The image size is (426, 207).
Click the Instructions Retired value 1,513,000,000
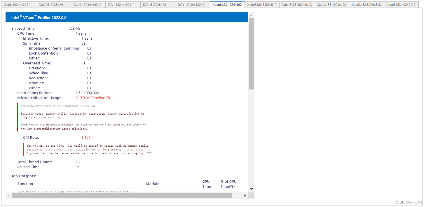point(87,93)
